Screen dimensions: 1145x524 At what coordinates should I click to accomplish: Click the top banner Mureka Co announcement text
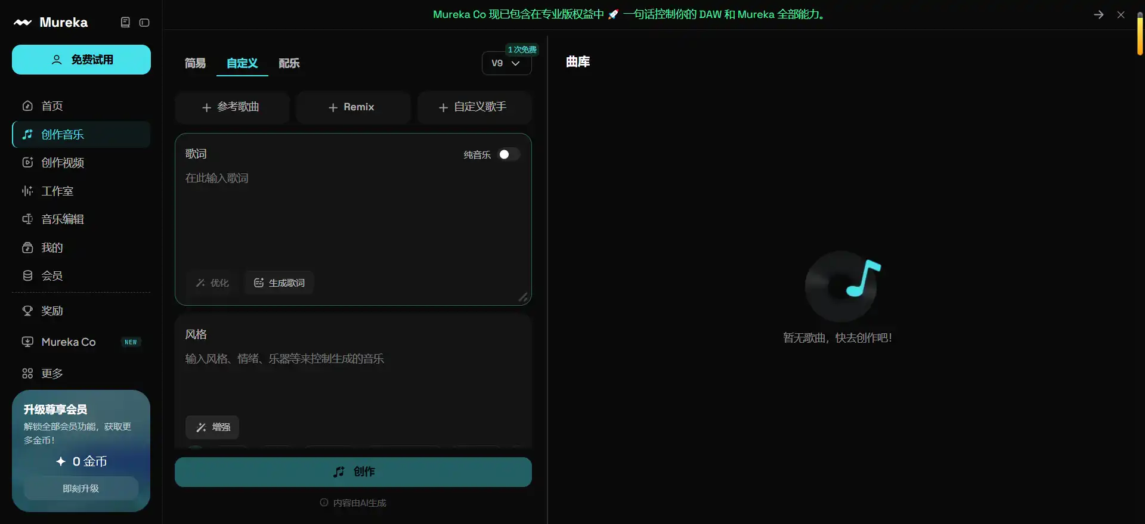(630, 14)
